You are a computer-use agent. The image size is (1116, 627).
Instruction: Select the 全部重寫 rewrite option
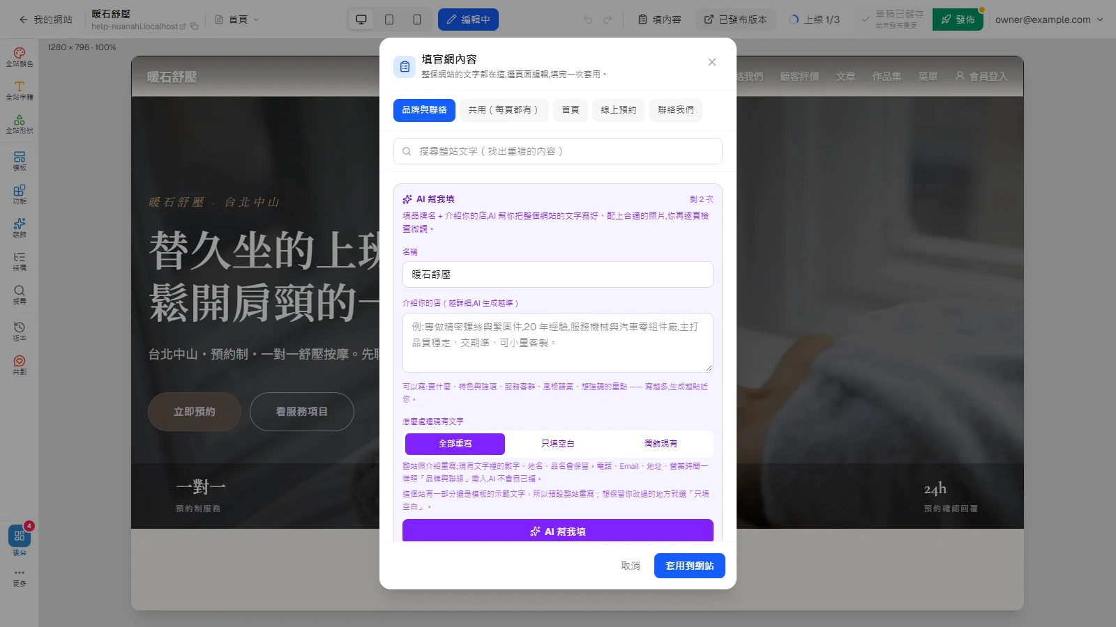point(455,444)
